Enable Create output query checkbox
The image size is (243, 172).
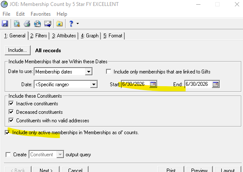8,155
